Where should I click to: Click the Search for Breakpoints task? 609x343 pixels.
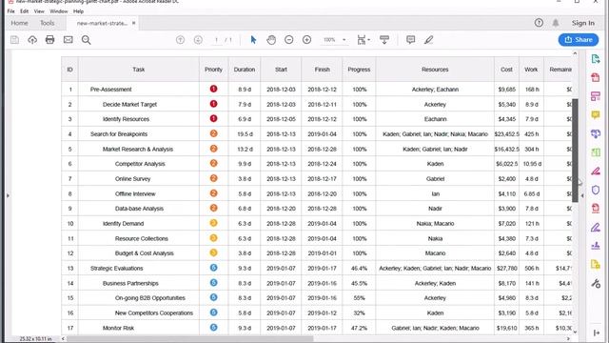(x=119, y=134)
